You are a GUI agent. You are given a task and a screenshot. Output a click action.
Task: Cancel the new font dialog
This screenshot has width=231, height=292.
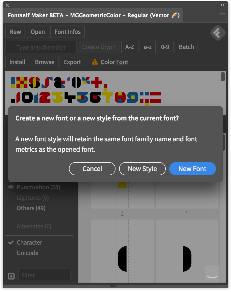point(92,168)
